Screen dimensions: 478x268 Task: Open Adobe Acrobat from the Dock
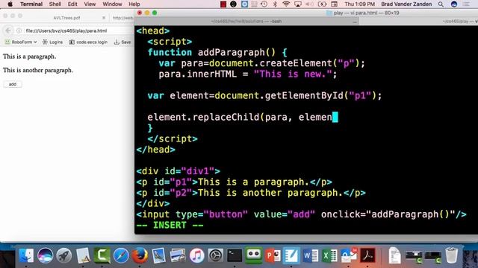point(367,255)
